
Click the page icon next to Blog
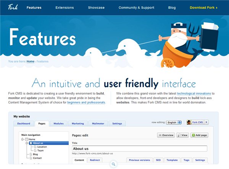coord(31,154)
